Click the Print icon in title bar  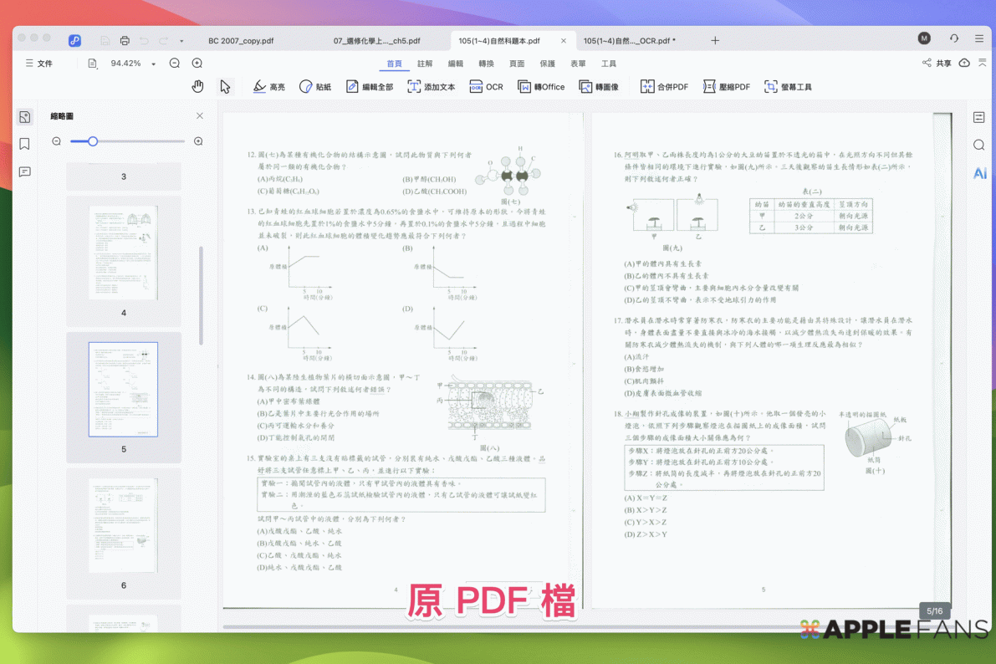(x=125, y=40)
